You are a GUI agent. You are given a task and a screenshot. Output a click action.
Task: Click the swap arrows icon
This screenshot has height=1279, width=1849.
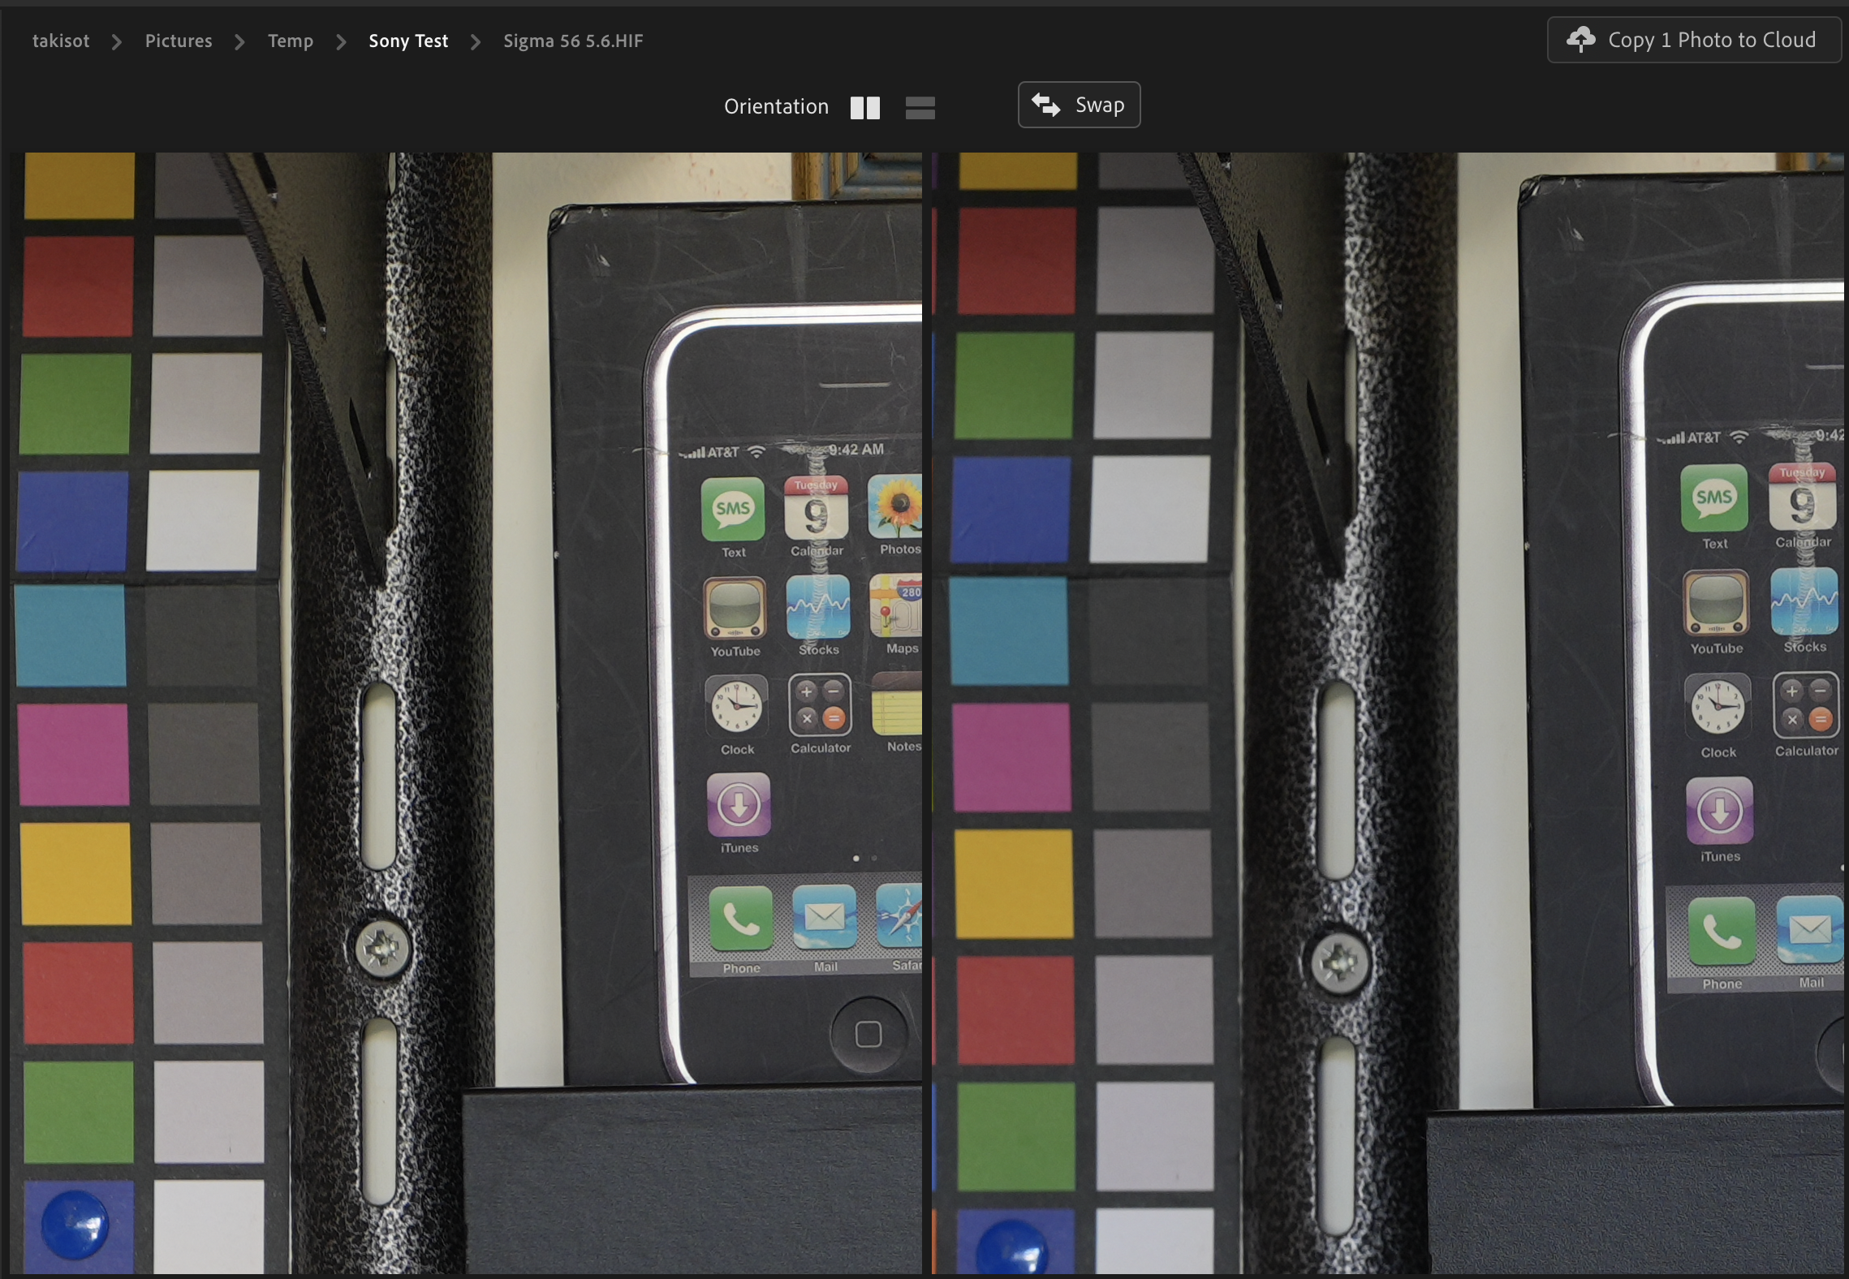[x=1045, y=105]
